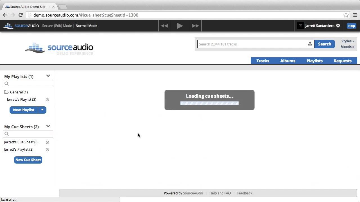Screen dimensions: 360x202
Task: Collapse the My Cue Sheets section
Action: [x=48, y=126]
